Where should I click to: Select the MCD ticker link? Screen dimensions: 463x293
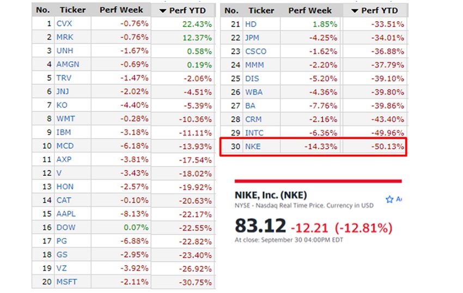(65, 146)
